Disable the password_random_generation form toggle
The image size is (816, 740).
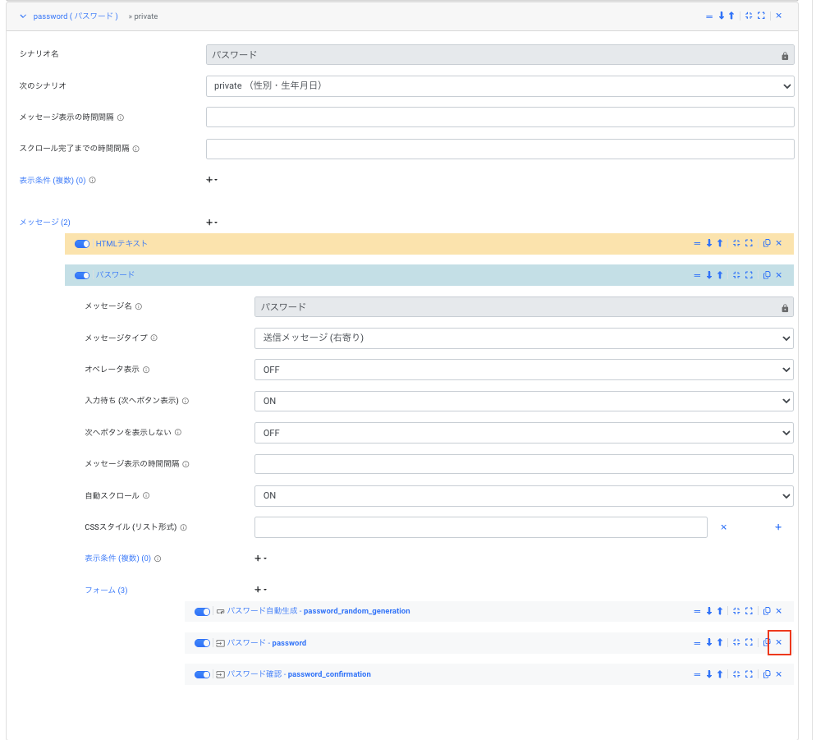click(202, 612)
